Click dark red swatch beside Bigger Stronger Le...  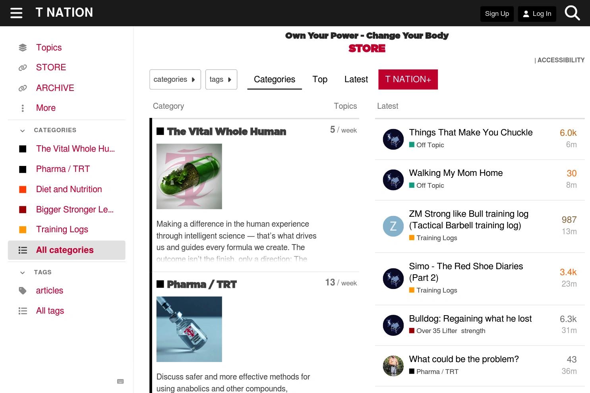23,210
